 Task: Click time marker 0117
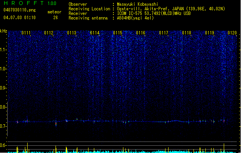pos(164,33)
